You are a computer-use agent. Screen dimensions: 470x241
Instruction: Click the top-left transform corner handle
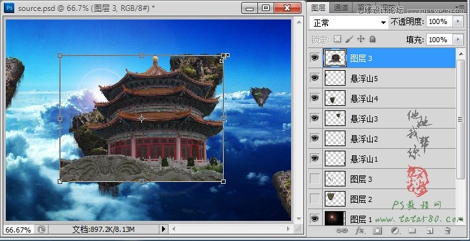point(60,56)
